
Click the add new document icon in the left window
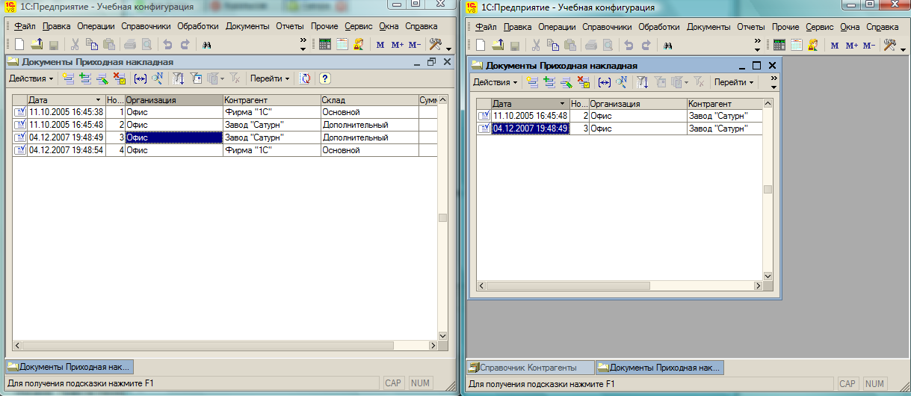(69, 78)
